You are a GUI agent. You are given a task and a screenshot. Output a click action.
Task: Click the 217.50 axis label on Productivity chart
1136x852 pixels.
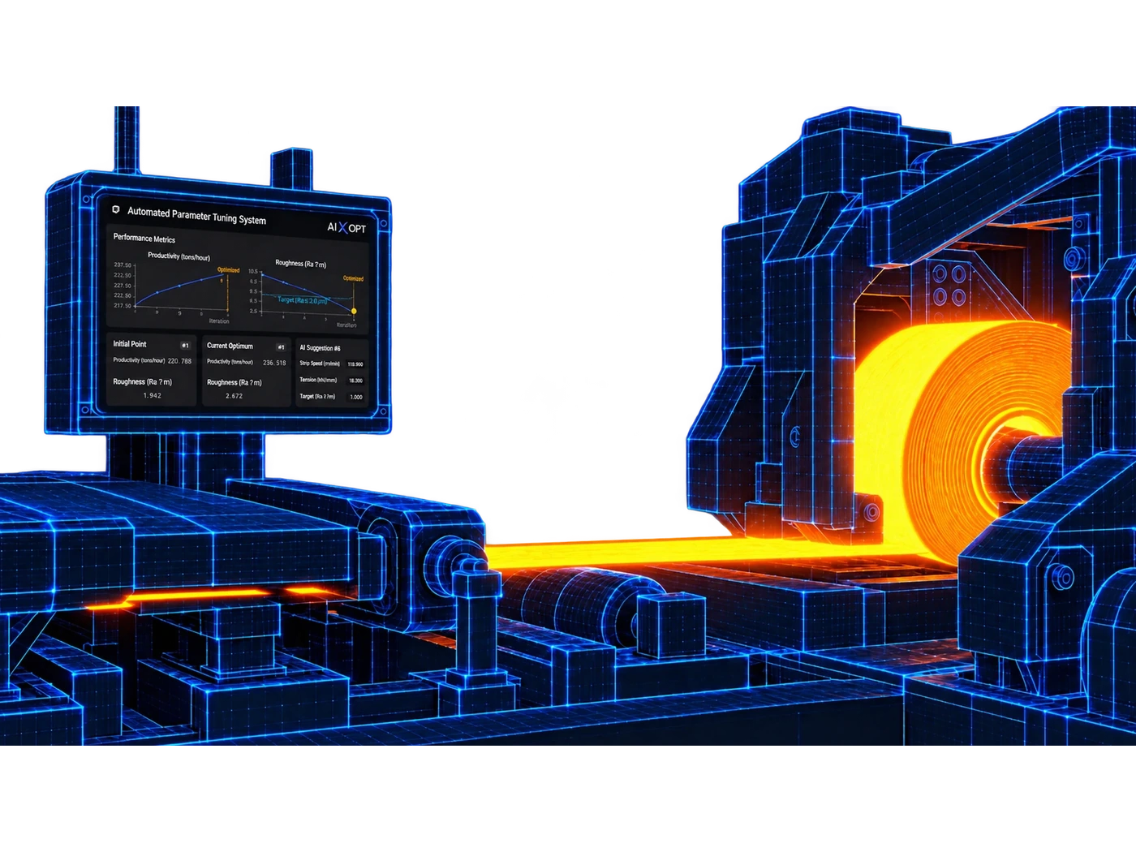[x=123, y=306]
